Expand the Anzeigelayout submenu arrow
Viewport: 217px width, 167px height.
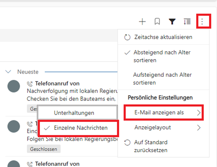click(199, 128)
